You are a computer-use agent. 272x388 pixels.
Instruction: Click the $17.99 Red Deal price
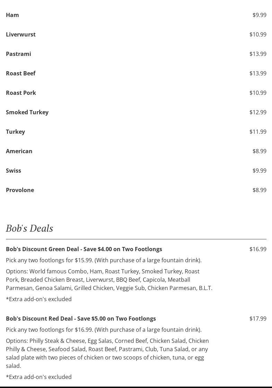(258, 319)
